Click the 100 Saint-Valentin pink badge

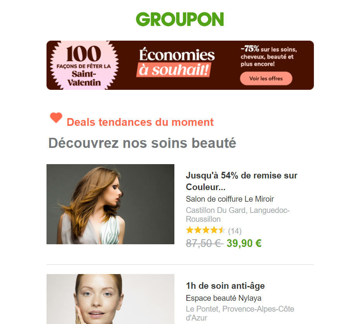(x=84, y=65)
